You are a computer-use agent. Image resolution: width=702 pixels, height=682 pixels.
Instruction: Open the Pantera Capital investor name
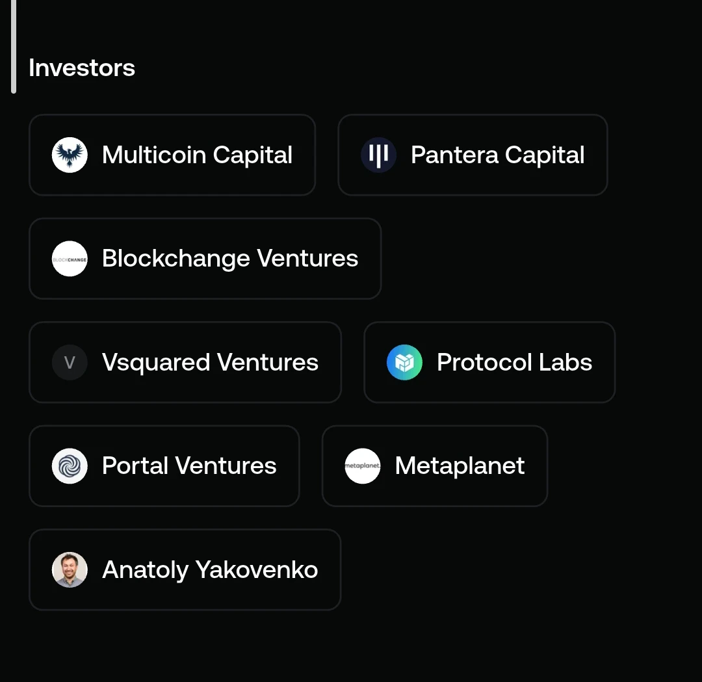(x=497, y=155)
